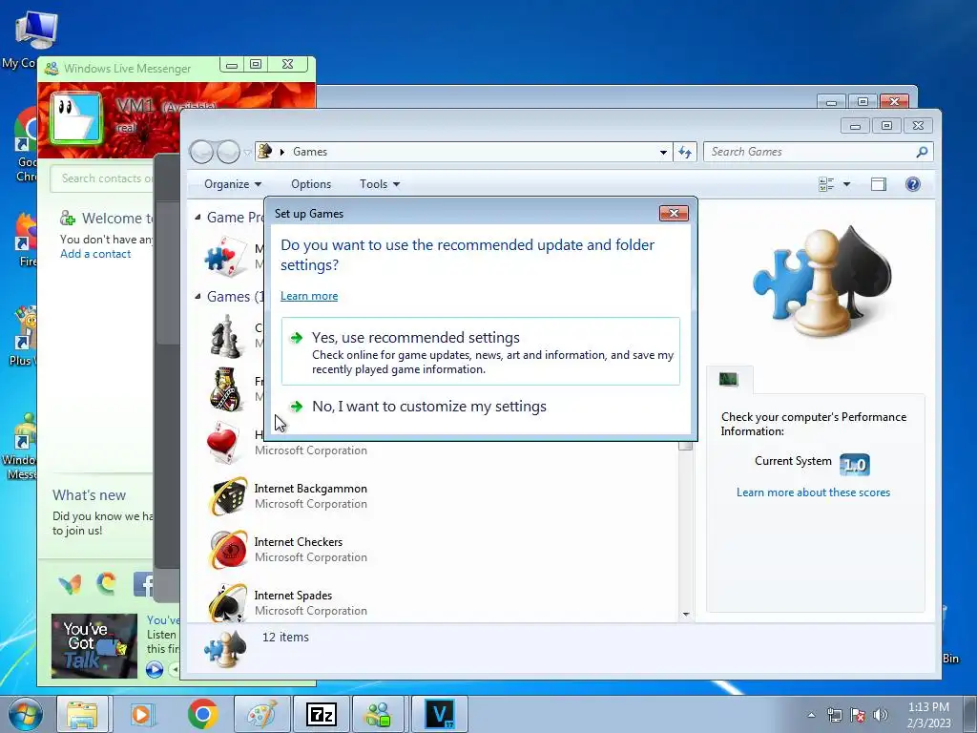This screenshot has height=733, width=977.
Task: Click the search magnifier icon in Games
Action: pyautogui.click(x=923, y=152)
